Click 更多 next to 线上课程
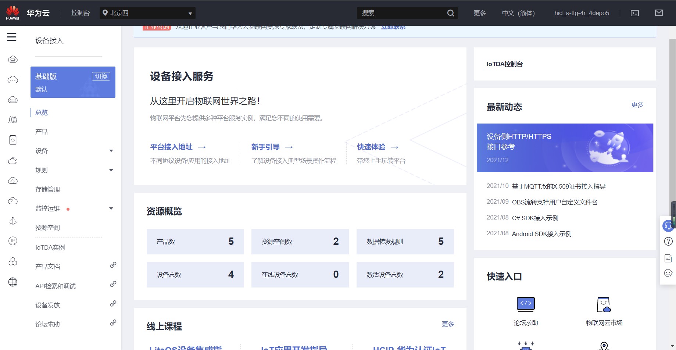Image resolution: width=676 pixels, height=350 pixels. click(x=448, y=324)
